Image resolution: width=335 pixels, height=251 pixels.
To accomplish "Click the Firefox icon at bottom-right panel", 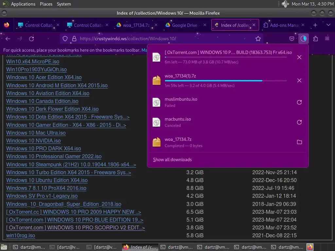I will 310,247.
